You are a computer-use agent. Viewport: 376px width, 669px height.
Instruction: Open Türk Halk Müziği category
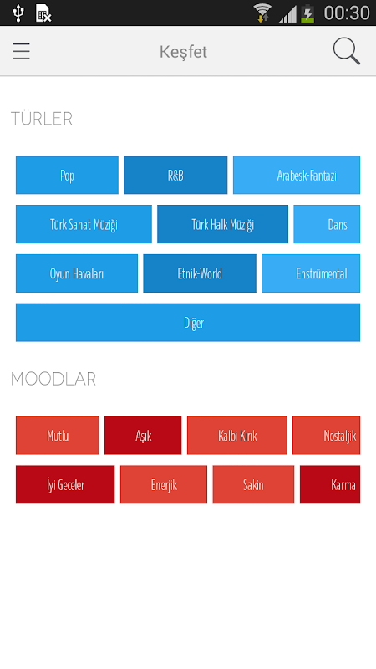coord(222,224)
